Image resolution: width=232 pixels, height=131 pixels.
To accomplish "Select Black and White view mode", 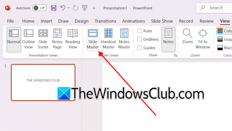I will [224, 48].
